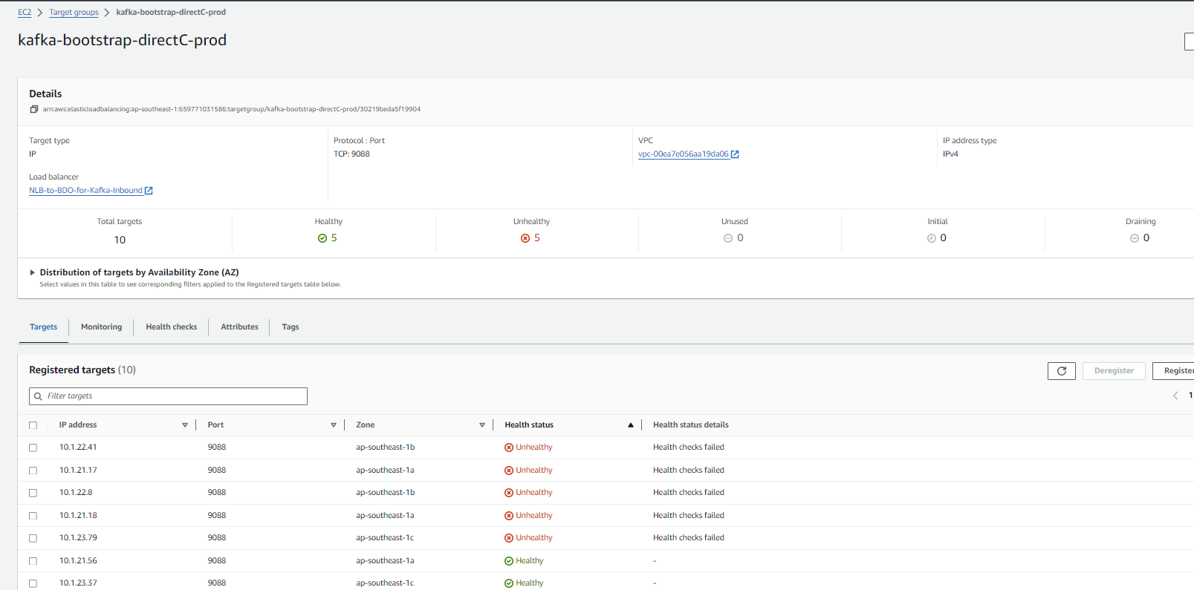Screen dimensions: 1194x590
Task: Click healthy icon for 10.1.23.37
Action: pyautogui.click(x=509, y=583)
